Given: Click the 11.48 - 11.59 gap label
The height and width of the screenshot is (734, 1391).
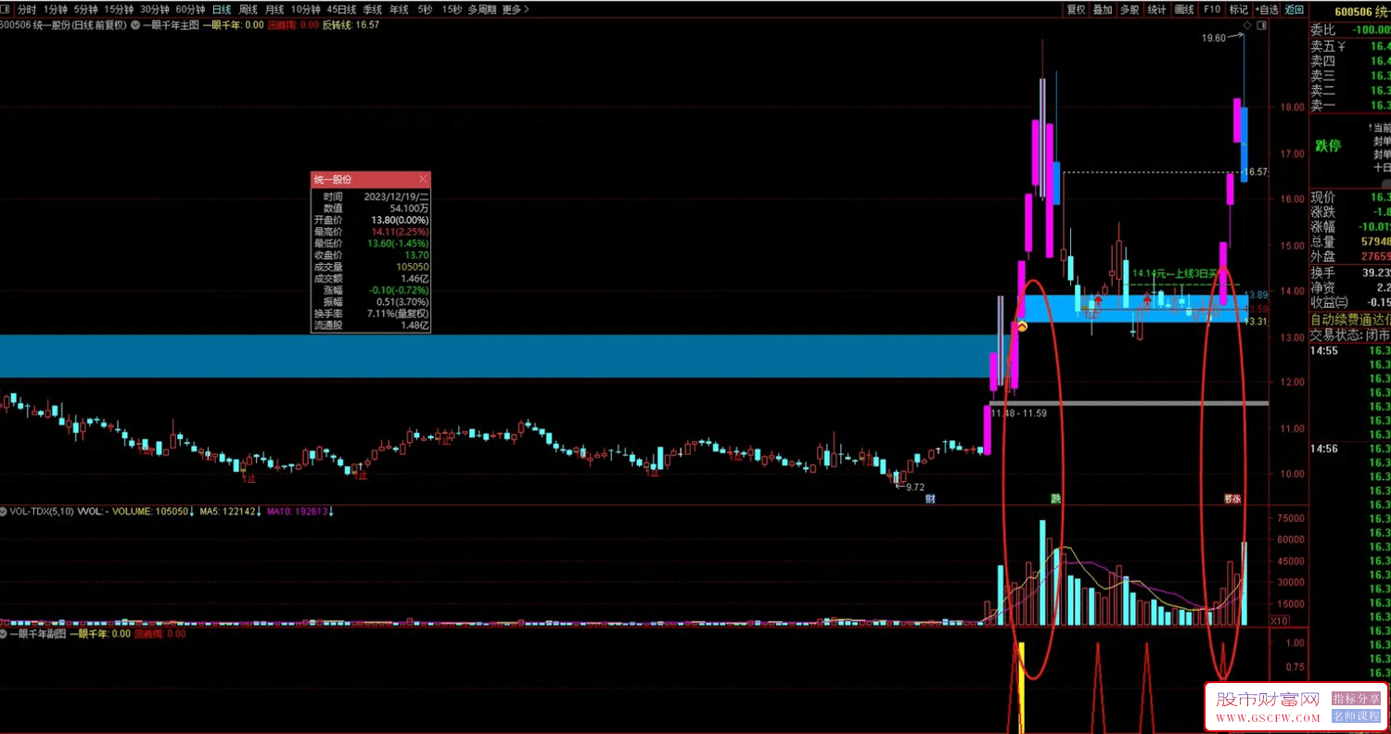Looking at the screenshot, I should 1018,412.
